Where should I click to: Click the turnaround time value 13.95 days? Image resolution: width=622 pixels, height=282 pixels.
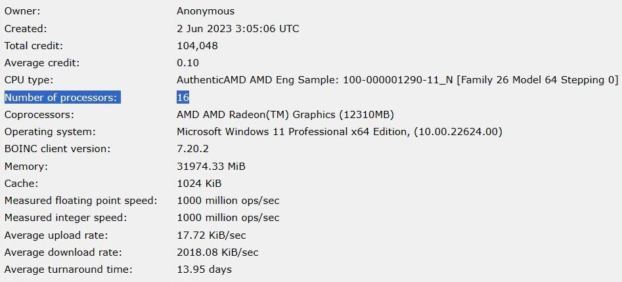[204, 270]
